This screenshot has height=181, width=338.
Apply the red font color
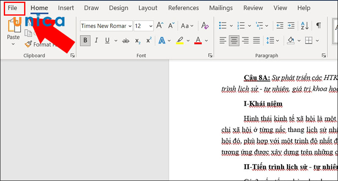tap(198, 41)
